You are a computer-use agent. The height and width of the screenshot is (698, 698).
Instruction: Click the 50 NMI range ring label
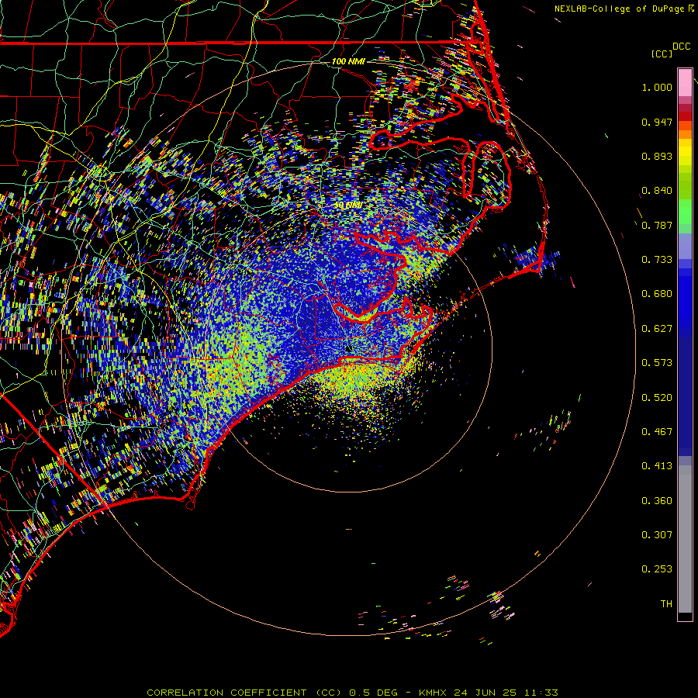348,206
